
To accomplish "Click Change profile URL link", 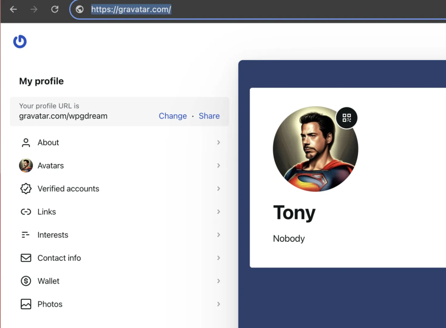I will point(172,116).
